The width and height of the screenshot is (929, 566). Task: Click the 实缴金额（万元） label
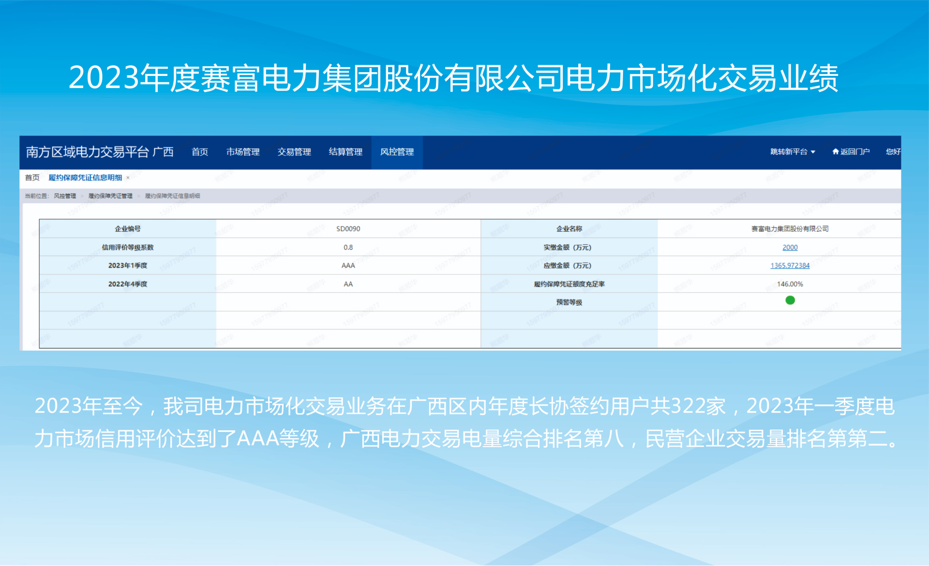coord(567,247)
